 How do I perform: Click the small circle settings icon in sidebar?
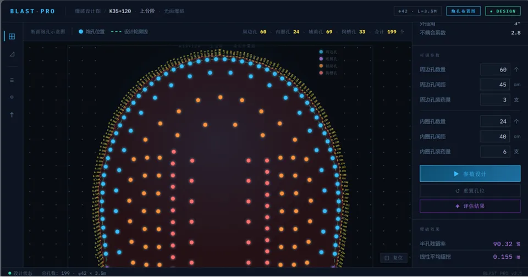pos(12,97)
